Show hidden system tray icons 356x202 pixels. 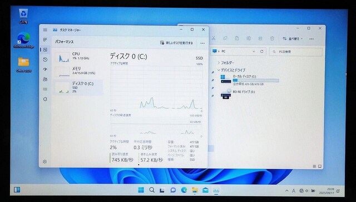click(287, 191)
